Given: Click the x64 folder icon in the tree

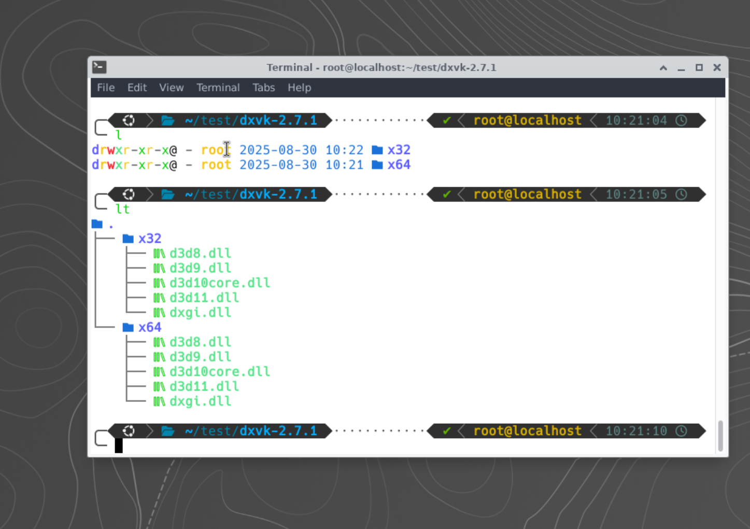Looking at the screenshot, I should click(x=128, y=327).
